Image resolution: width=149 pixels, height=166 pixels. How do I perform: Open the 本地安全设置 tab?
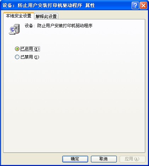click(19, 16)
